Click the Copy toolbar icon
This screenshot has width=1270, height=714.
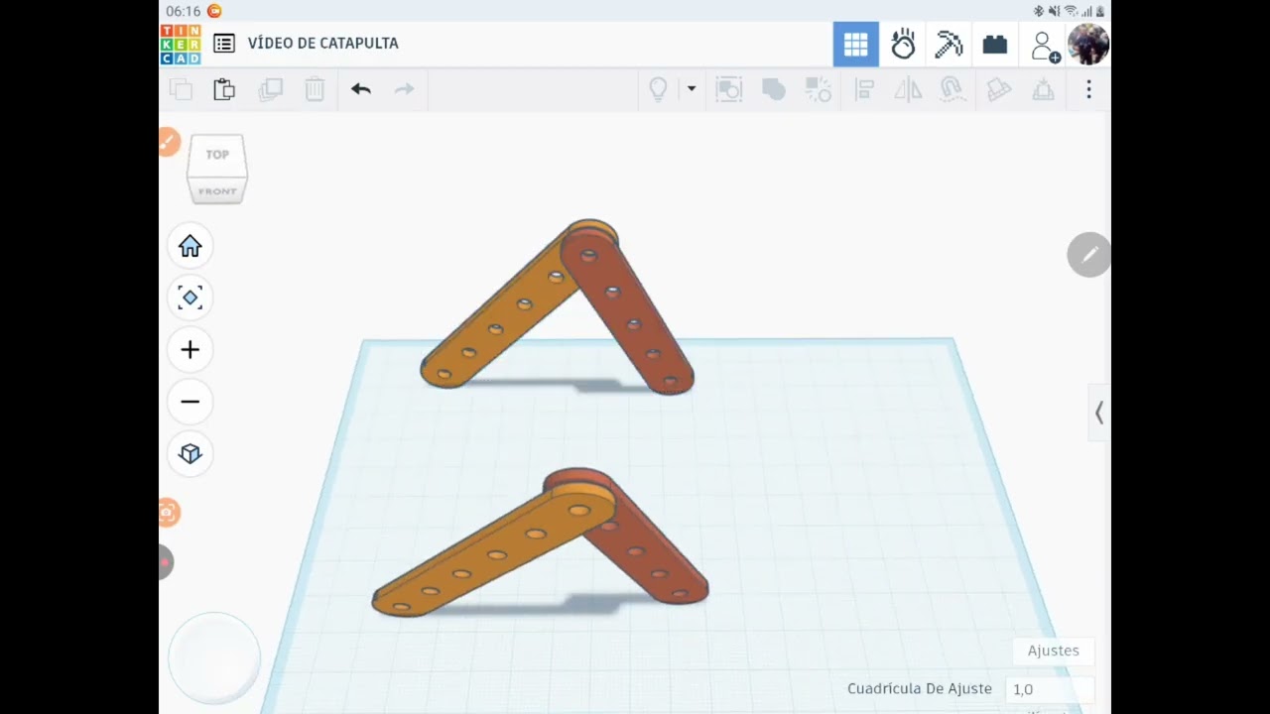(x=181, y=89)
